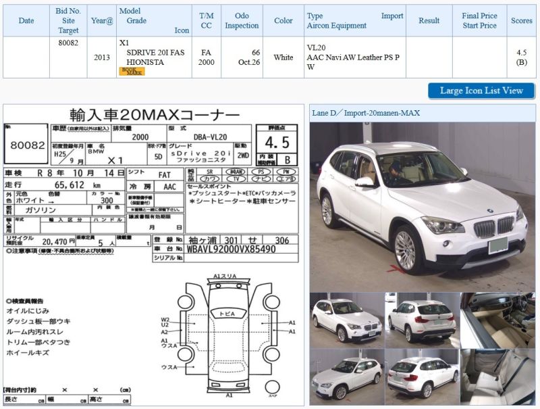Click chassis number WBAVL92000VX85490
The height and width of the screenshot is (409, 540).
tap(231, 249)
